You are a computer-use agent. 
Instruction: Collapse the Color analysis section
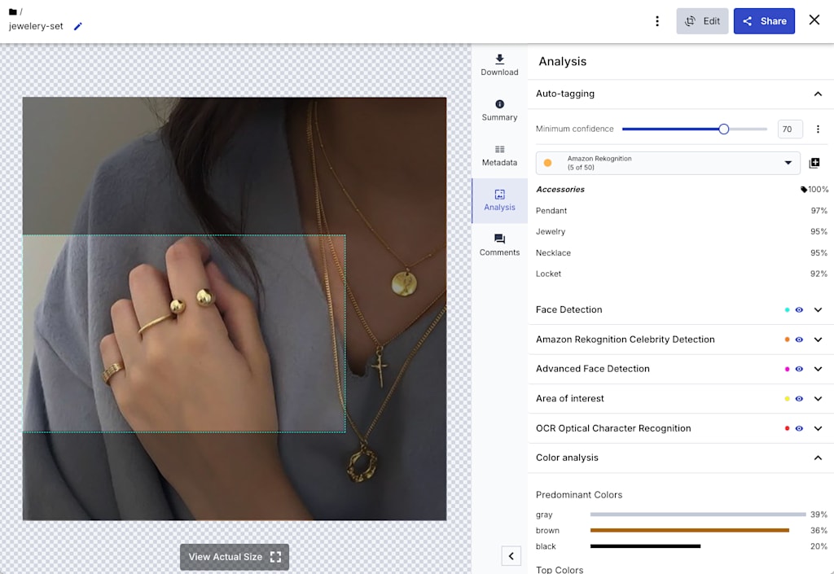point(818,458)
